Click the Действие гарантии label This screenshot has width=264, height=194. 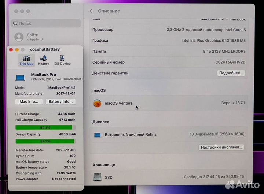[110, 73]
